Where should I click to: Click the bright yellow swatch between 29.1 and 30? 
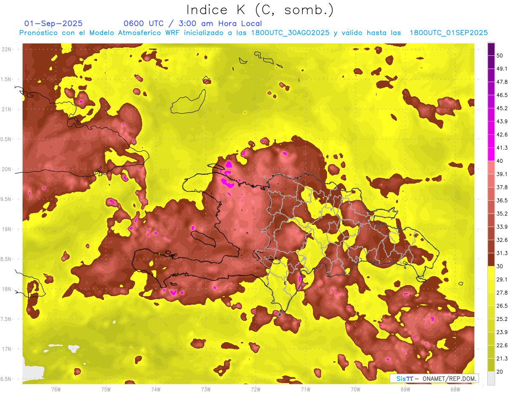click(491, 273)
